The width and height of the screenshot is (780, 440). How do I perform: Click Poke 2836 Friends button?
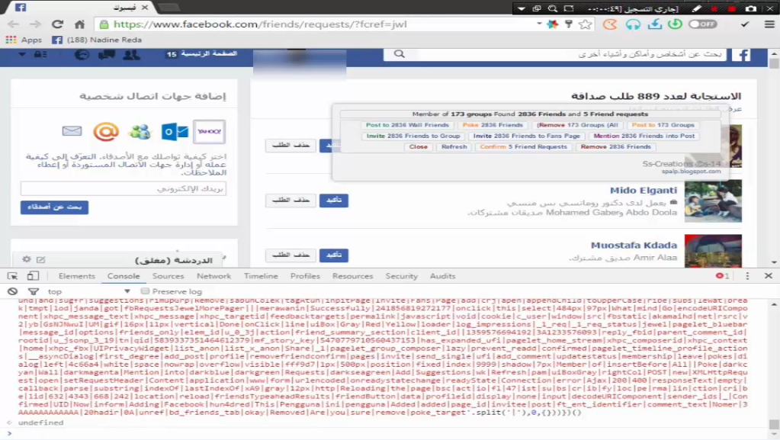click(x=493, y=125)
